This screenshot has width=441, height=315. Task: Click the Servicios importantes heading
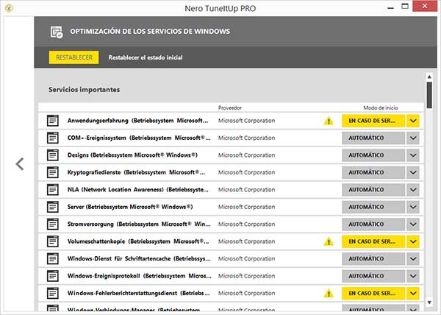(84, 90)
